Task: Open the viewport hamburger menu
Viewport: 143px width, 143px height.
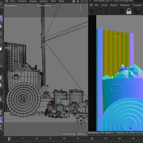Action: pyautogui.click(x=6, y=1)
